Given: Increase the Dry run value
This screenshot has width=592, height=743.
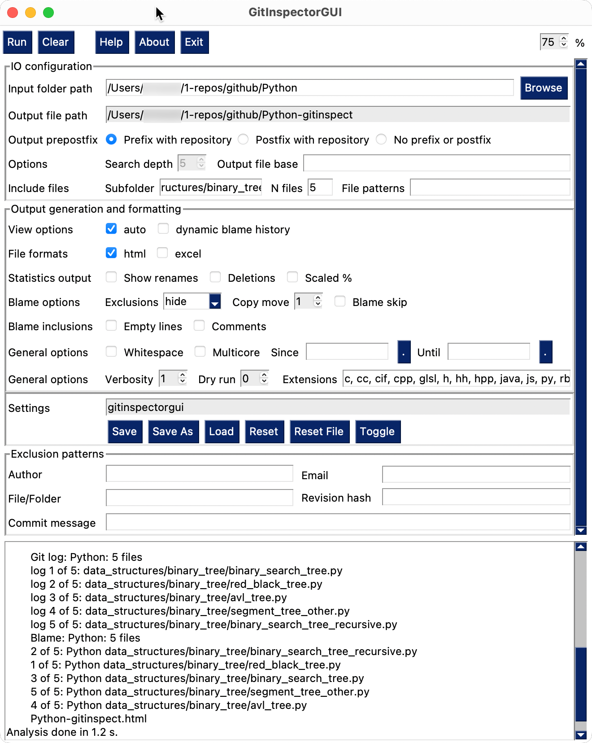Looking at the screenshot, I should 264,375.
